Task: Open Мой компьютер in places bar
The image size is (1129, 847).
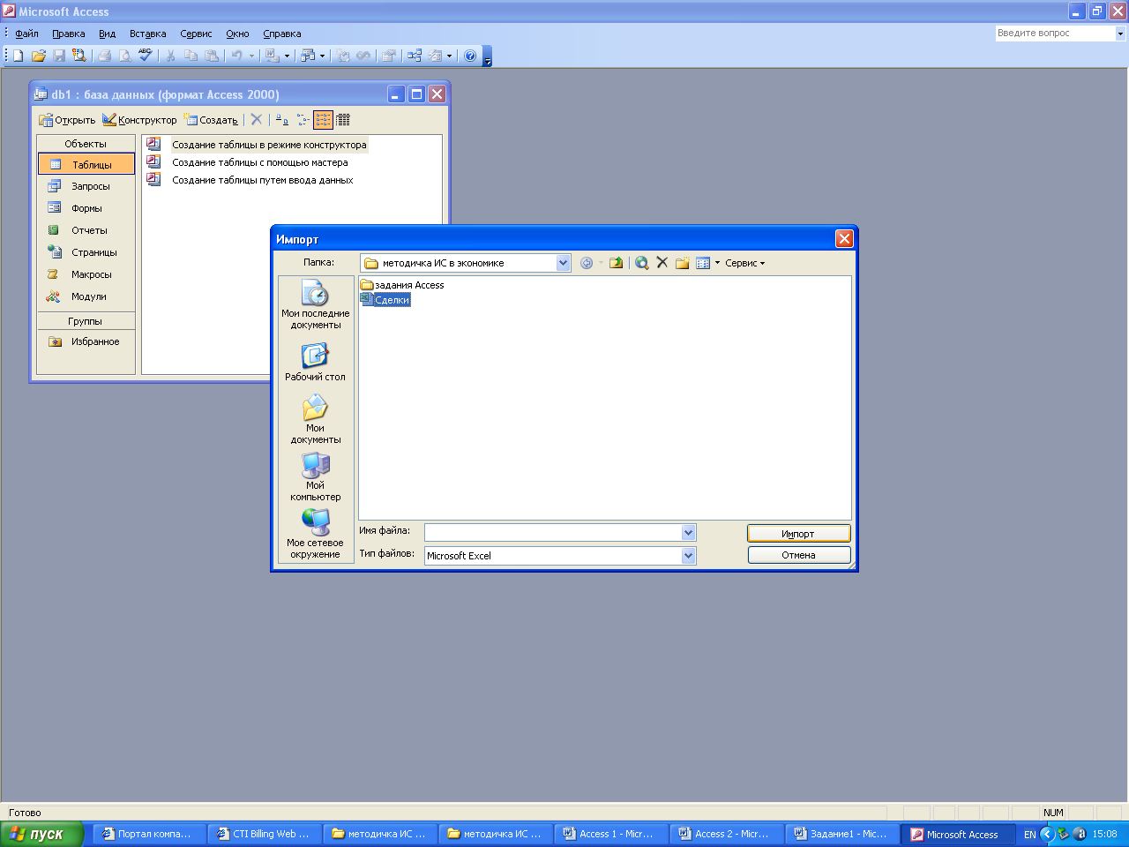Action: pos(316,477)
